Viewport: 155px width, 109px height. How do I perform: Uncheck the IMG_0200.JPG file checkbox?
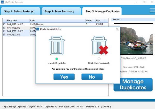click(4, 34)
